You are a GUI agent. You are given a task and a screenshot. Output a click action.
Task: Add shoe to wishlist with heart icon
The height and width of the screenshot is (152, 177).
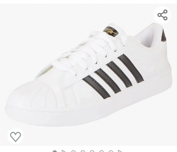(x=15, y=136)
